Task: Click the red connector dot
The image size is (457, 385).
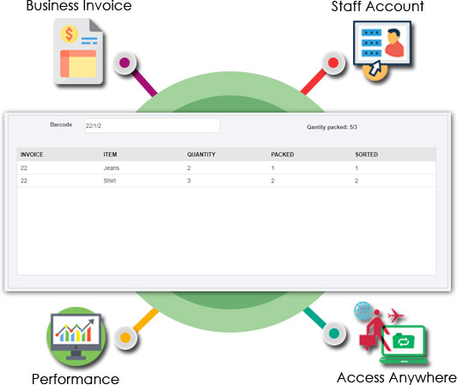Action: (333, 63)
